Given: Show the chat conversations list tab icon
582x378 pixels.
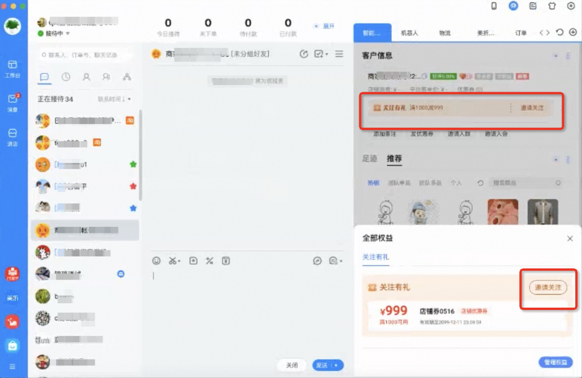Looking at the screenshot, I should click(x=45, y=77).
